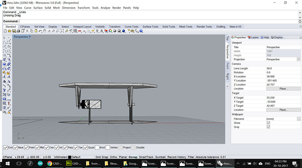Open the Projection dropdown

(298, 60)
